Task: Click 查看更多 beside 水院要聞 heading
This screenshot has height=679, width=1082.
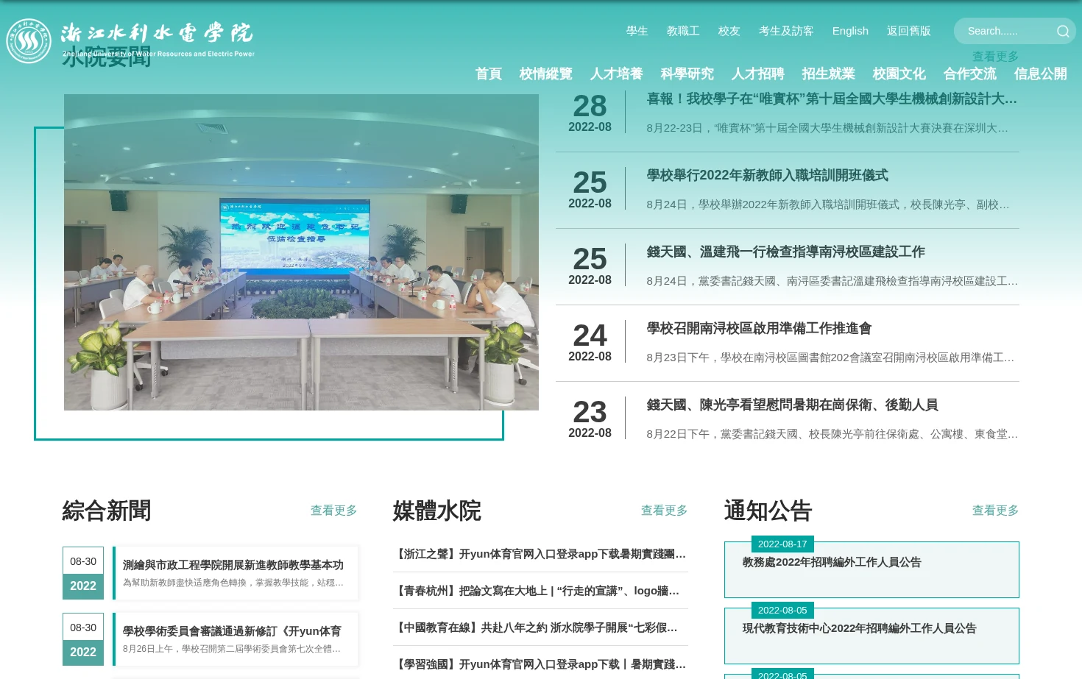Action: pyautogui.click(x=995, y=56)
